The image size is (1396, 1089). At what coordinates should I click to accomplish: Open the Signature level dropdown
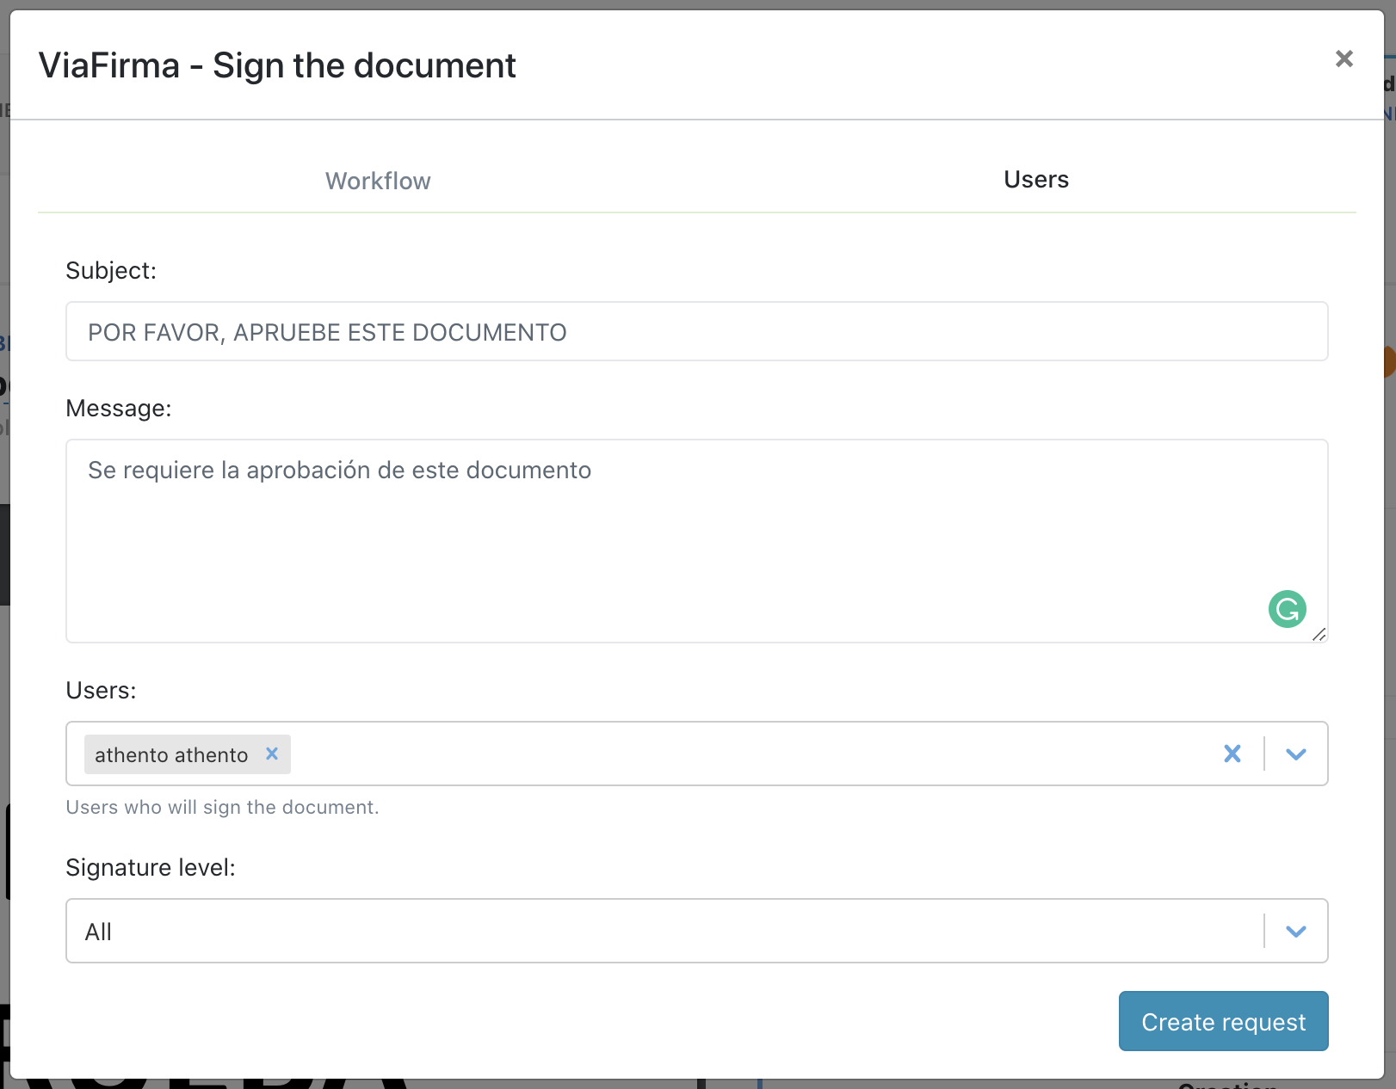(x=1296, y=931)
